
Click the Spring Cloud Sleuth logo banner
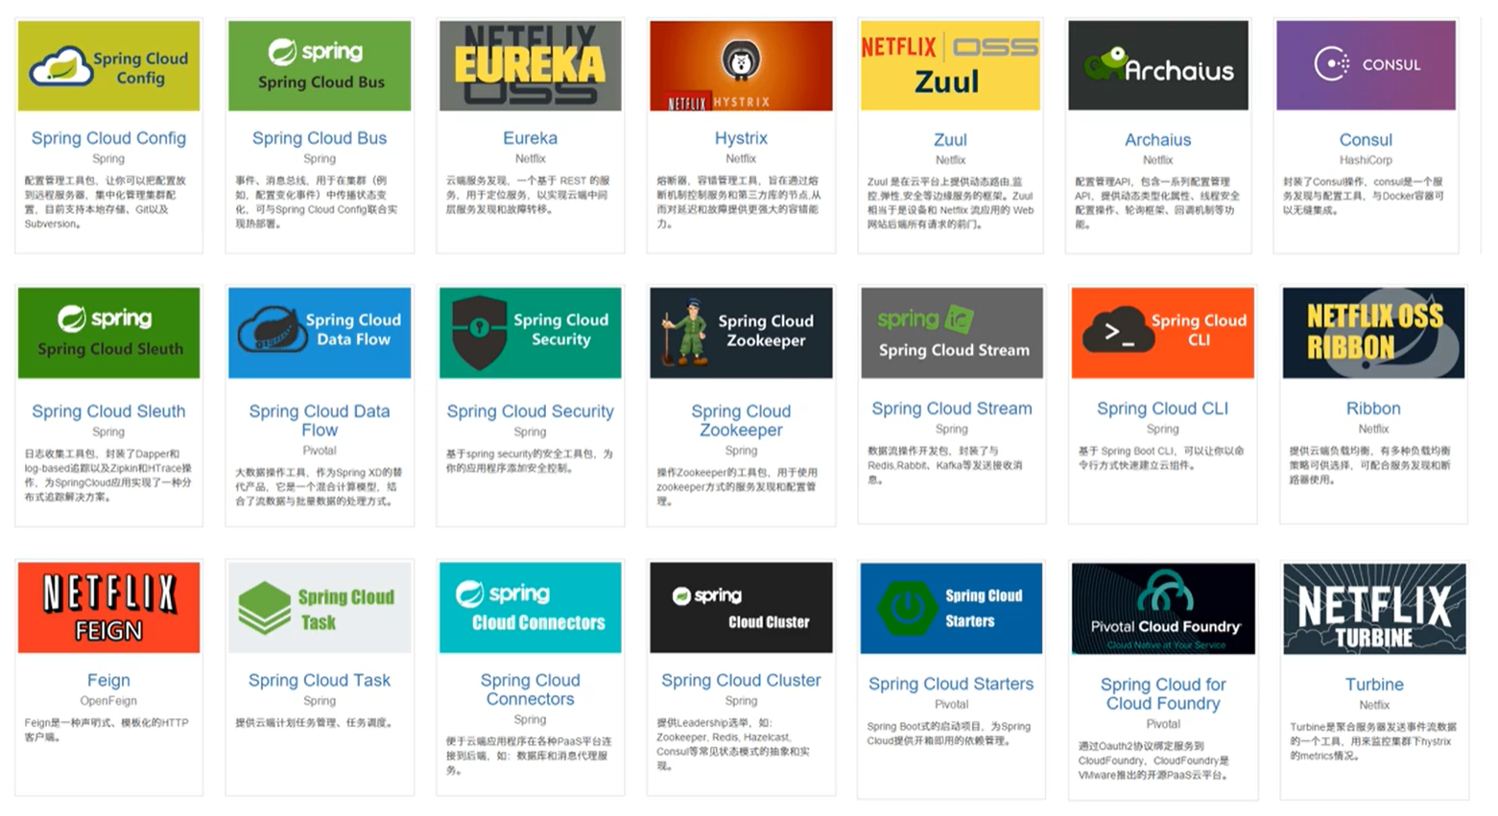click(108, 333)
